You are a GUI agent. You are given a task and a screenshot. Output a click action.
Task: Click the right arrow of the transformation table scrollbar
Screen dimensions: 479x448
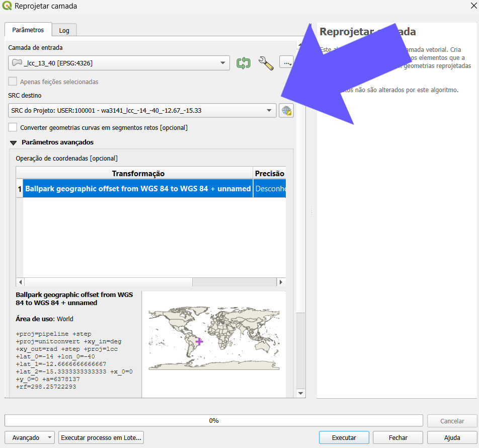(280, 282)
